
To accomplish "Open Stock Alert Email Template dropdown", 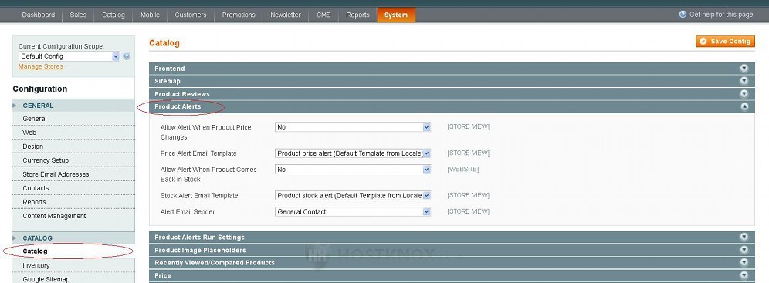I will click(x=353, y=195).
